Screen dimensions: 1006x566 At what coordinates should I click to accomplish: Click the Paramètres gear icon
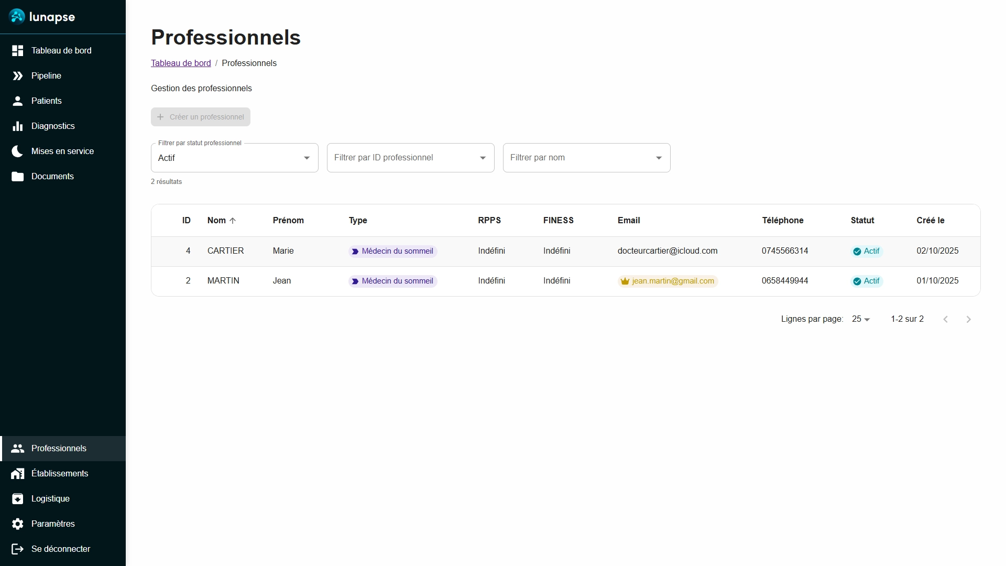(17, 524)
